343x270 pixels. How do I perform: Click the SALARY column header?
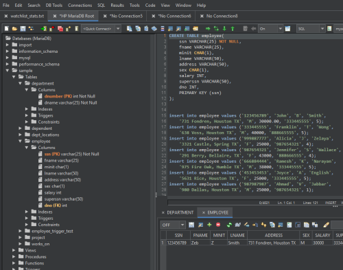(x=322, y=236)
